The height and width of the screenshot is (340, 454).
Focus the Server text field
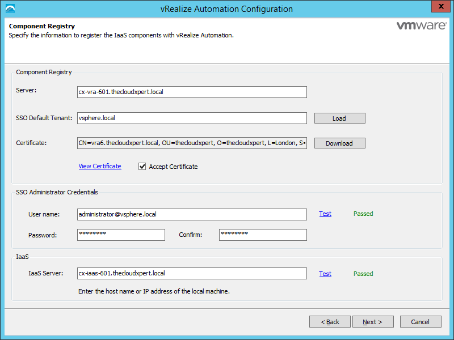coord(192,92)
